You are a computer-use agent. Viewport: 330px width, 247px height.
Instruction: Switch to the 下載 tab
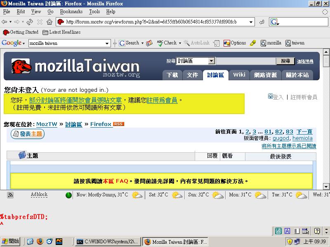coord(172,75)
